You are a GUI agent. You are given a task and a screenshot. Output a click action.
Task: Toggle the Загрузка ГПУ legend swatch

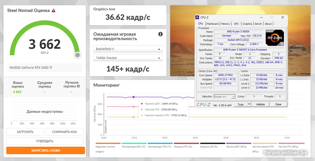point(186,143)
